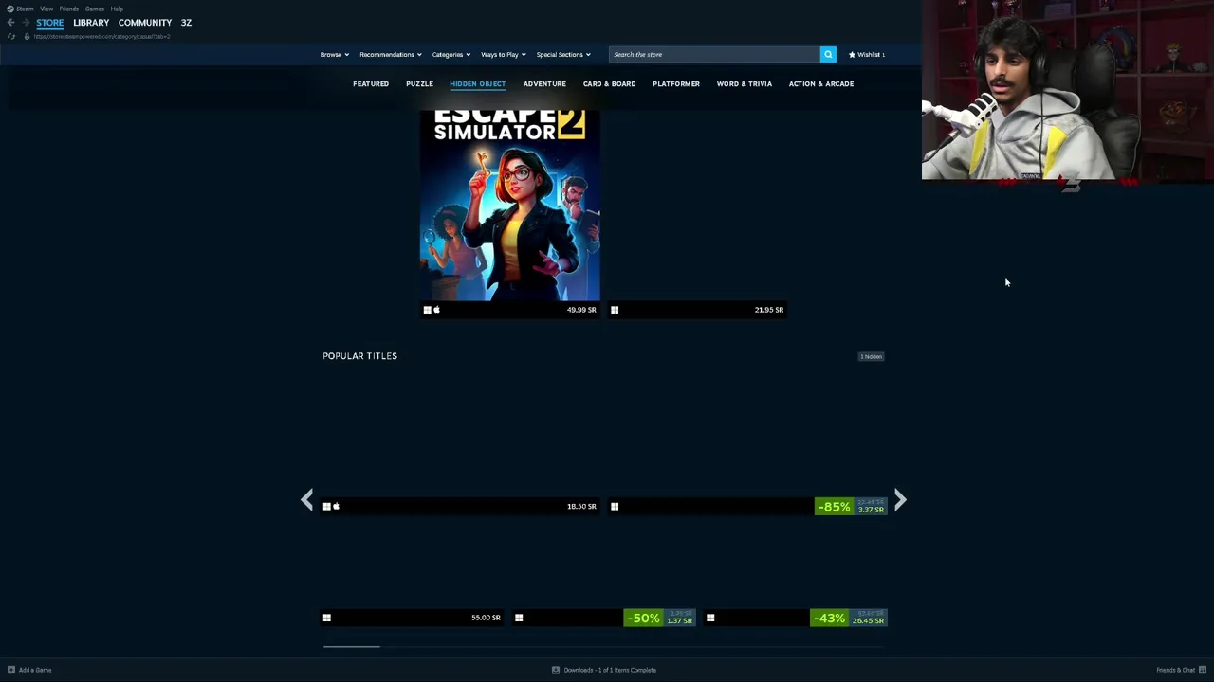The width and height of the screenshot is (1214, 682).
Task: Click Windows icon on the -85% card
Action: [x=615, y=506]
